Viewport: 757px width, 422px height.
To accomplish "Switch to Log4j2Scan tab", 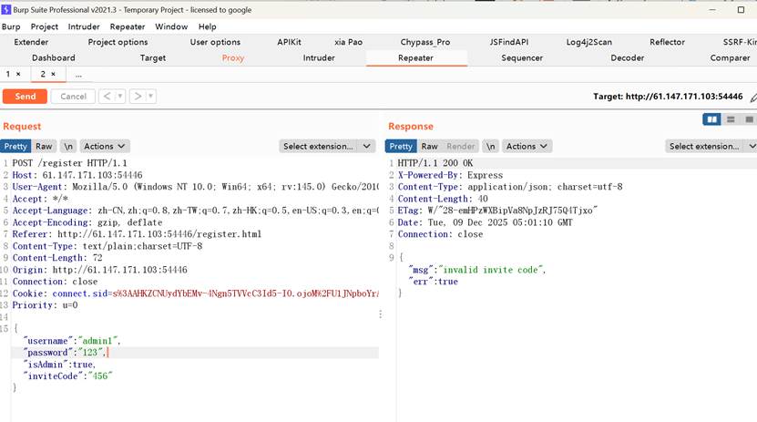I will click(589, 42).
